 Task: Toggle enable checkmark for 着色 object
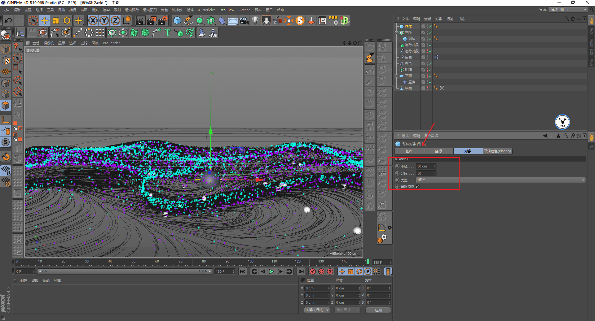click(x=430, y=63)
